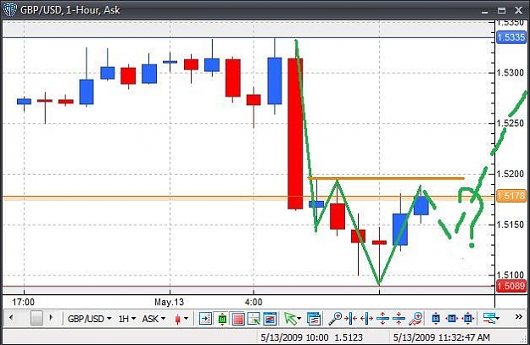The image size is (530, 345).
Task: Click the 1.5200 price axis label
Action: 510,174
